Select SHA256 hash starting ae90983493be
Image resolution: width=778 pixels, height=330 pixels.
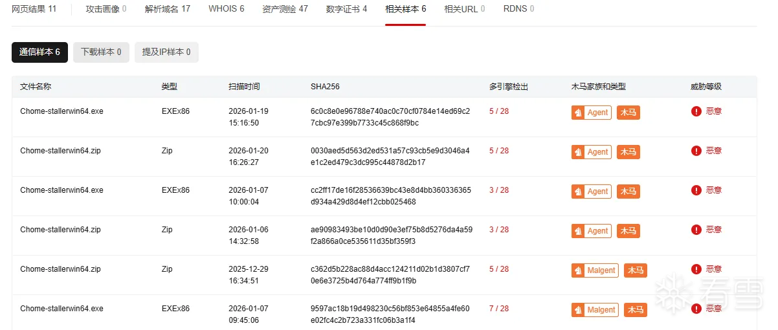(392, 236)
